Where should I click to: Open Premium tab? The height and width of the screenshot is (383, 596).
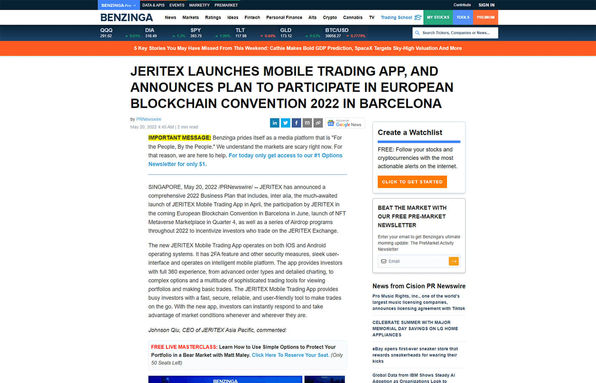tap(486, 17)
